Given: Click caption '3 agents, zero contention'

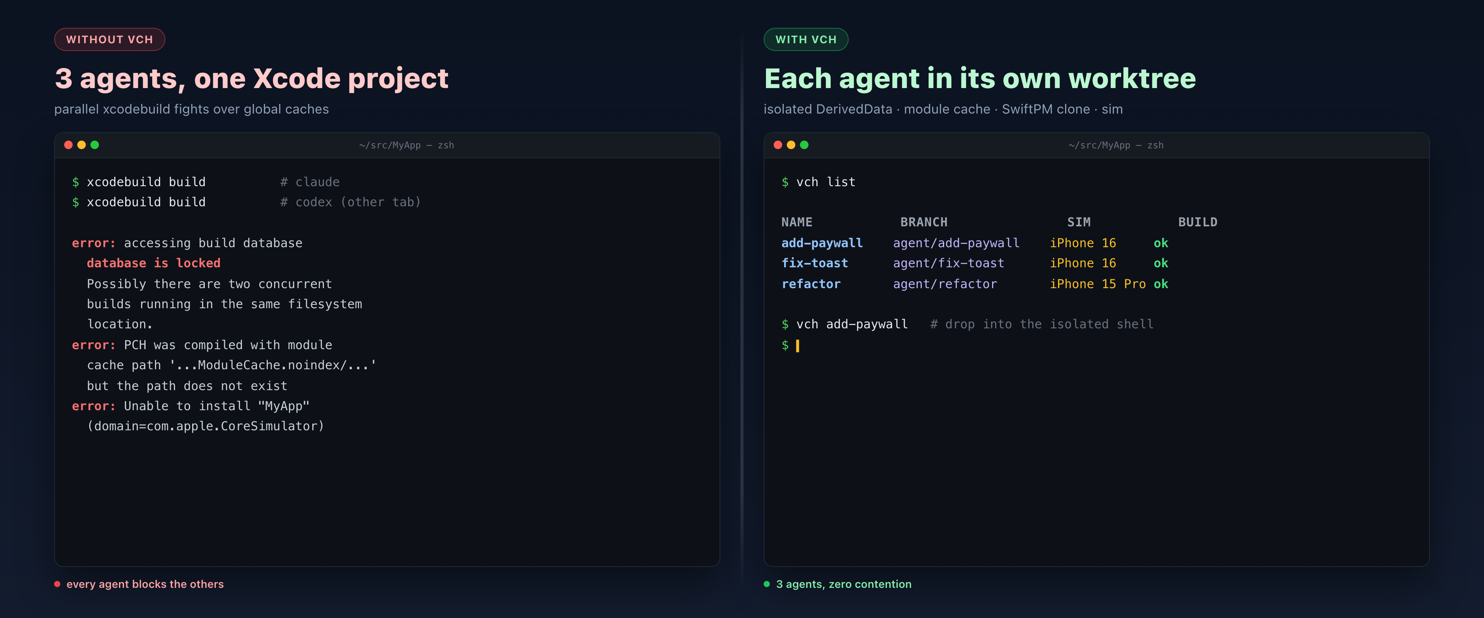Looking at the screenshot, I should click(x=844, y=584).
